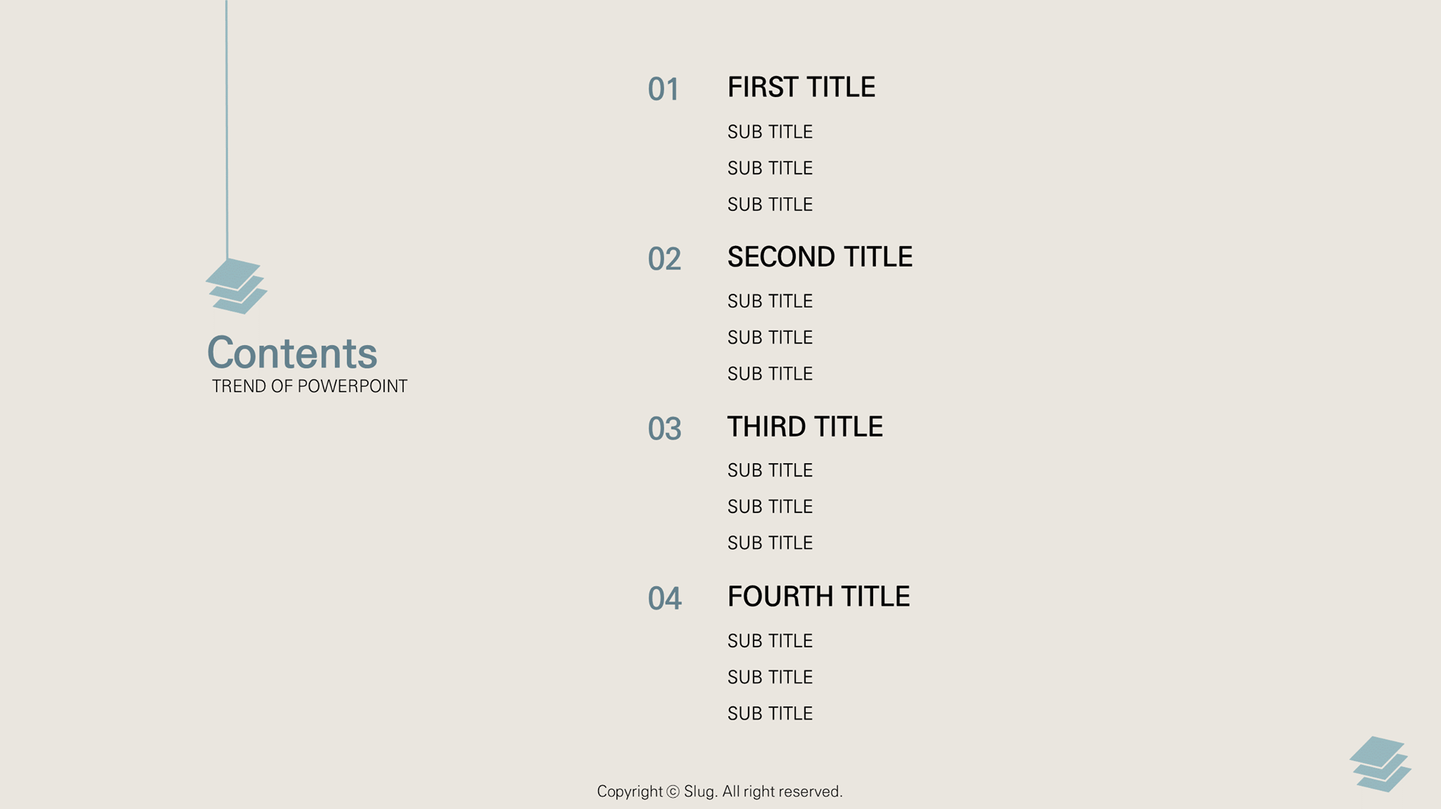Screen dimensions: 1441x809
Task: Select the Contents heading
Action: click(292, 353)
